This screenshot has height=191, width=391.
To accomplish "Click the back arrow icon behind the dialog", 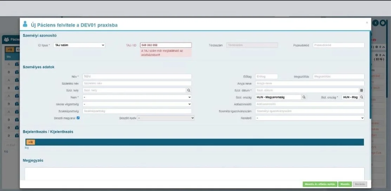I will [x=375, y=23].
